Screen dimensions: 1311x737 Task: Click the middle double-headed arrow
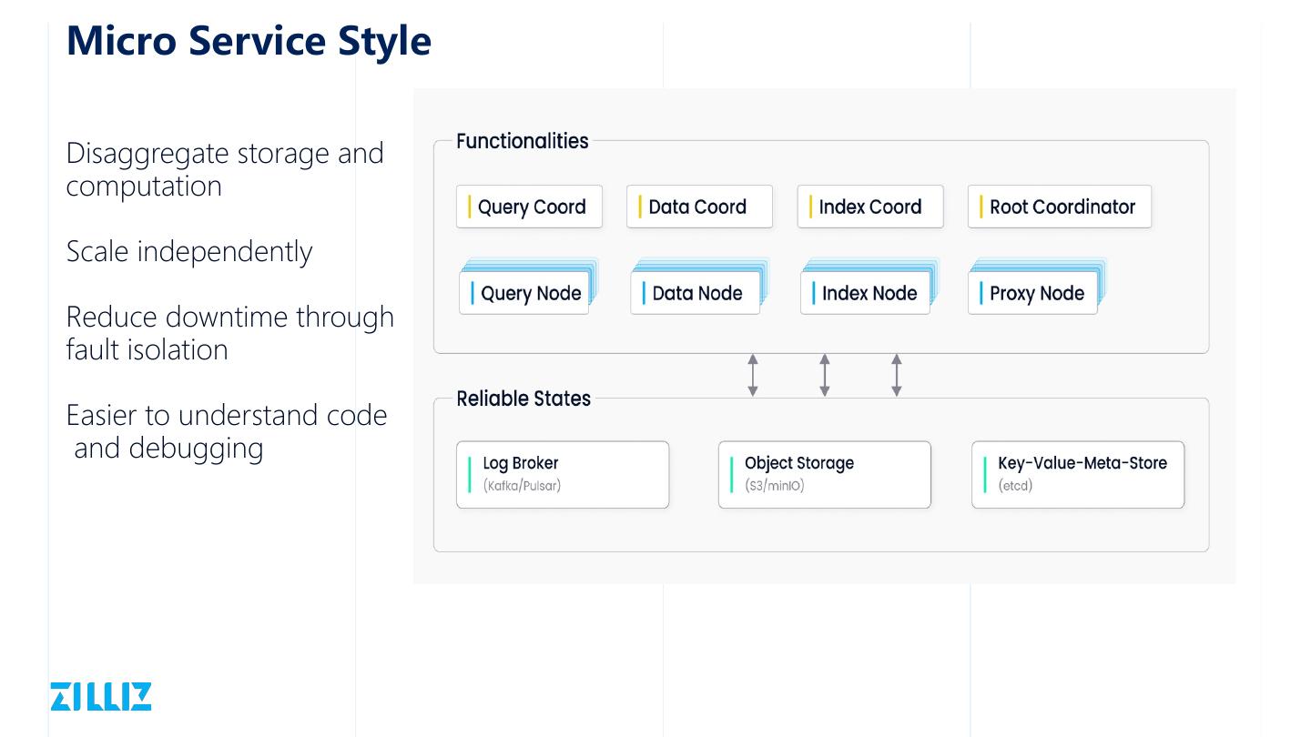tap(825, 376)
